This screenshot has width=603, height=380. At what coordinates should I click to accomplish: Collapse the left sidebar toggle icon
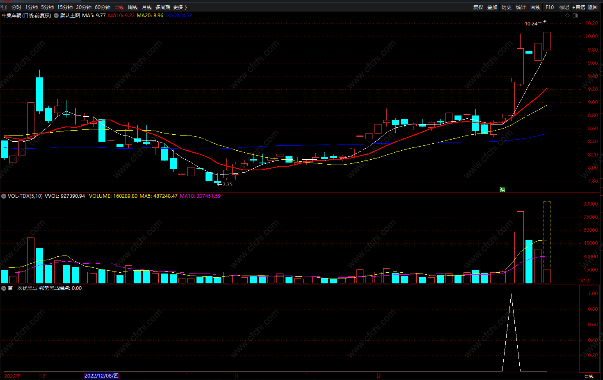[x=4, y=7]
